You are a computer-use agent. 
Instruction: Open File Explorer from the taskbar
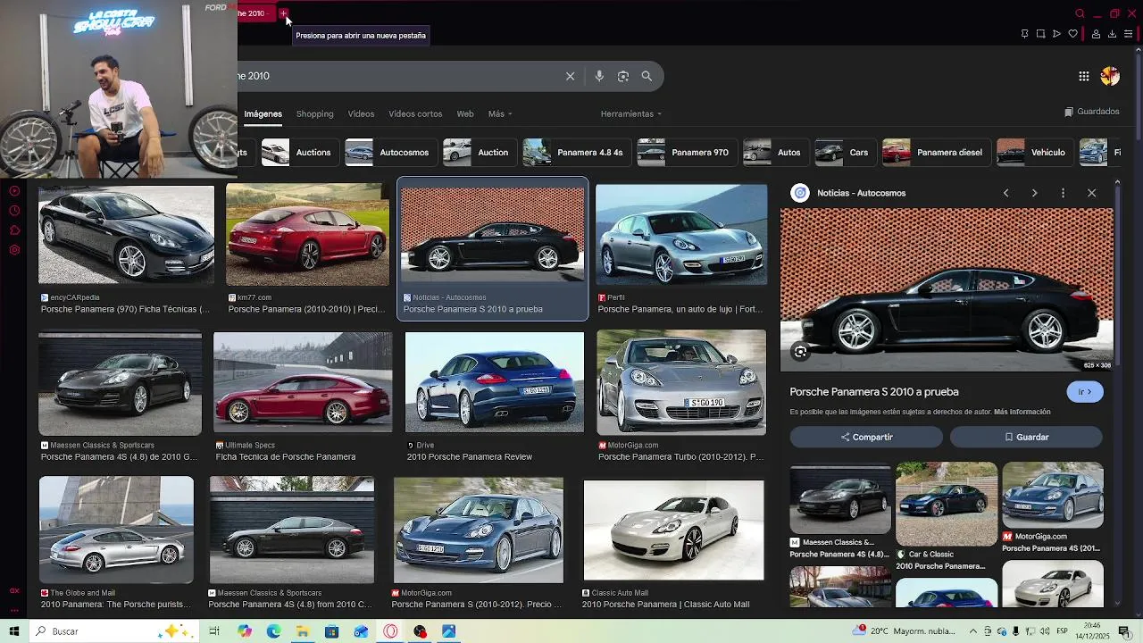pyautogui.click(x=303, y=631)
